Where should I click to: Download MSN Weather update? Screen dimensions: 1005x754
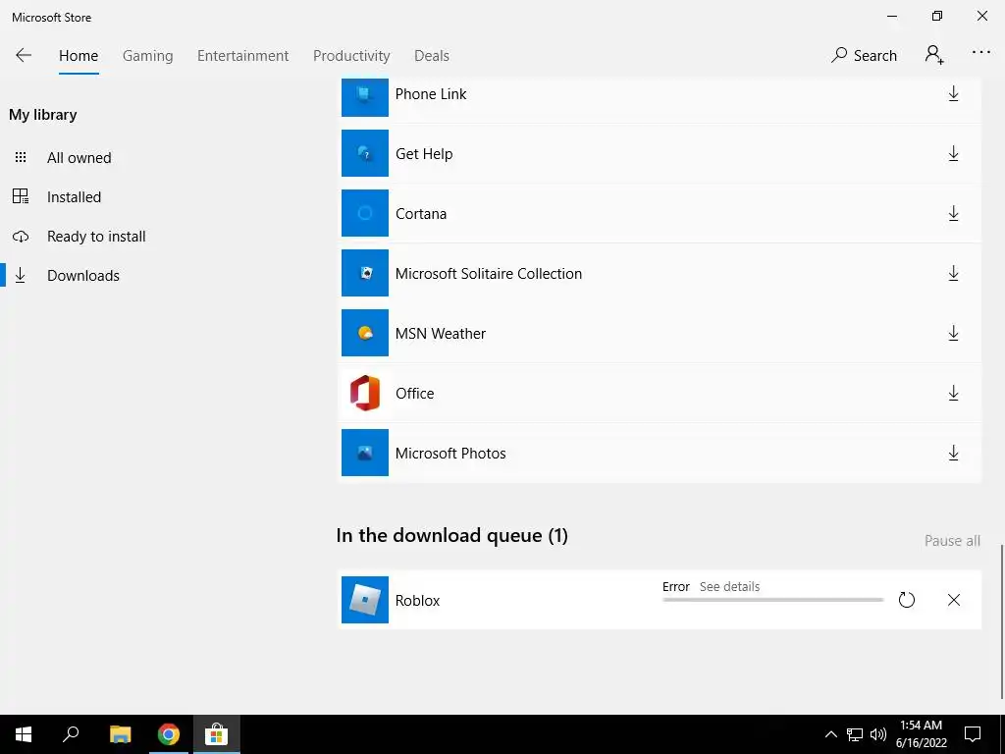[x=953, y=333]
